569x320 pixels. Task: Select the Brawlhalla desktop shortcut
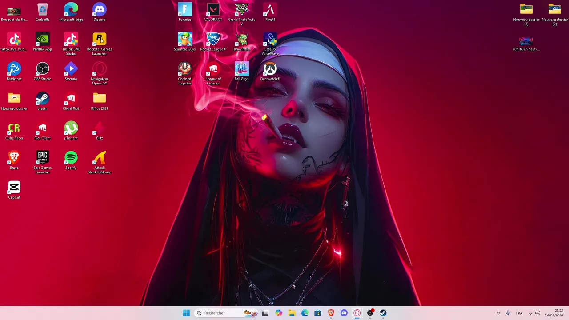click(x=242, y=42)
